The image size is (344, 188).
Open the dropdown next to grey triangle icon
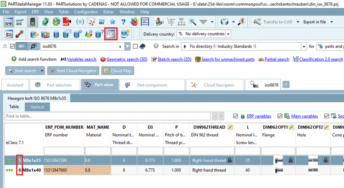point(212,22)
